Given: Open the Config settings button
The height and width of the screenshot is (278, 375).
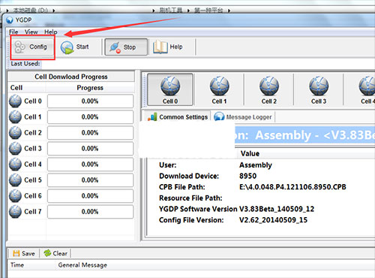Looking at the screenshot, I should coord(33,47).
